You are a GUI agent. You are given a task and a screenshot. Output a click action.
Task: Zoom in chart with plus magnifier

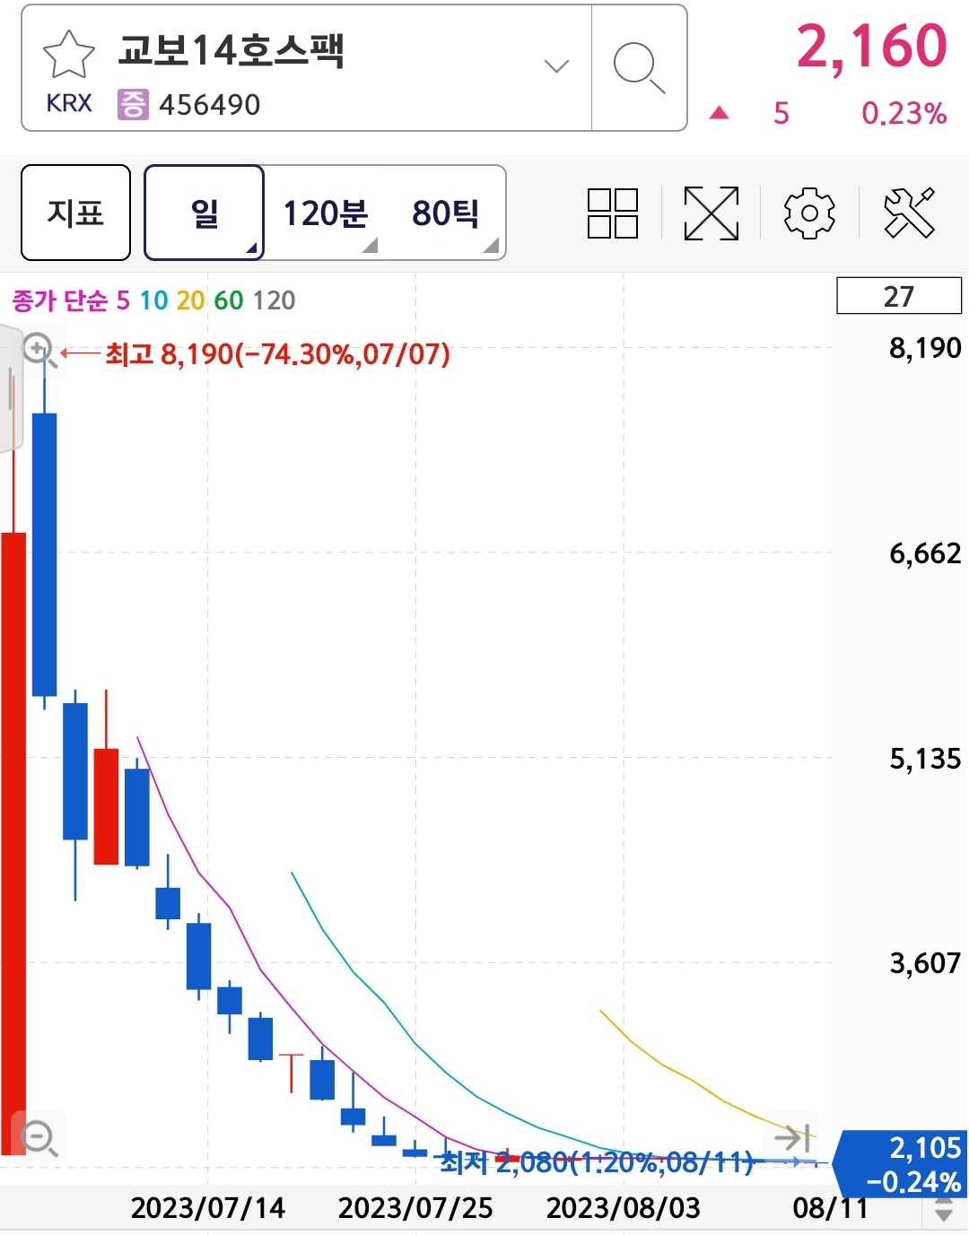[40, 351]
